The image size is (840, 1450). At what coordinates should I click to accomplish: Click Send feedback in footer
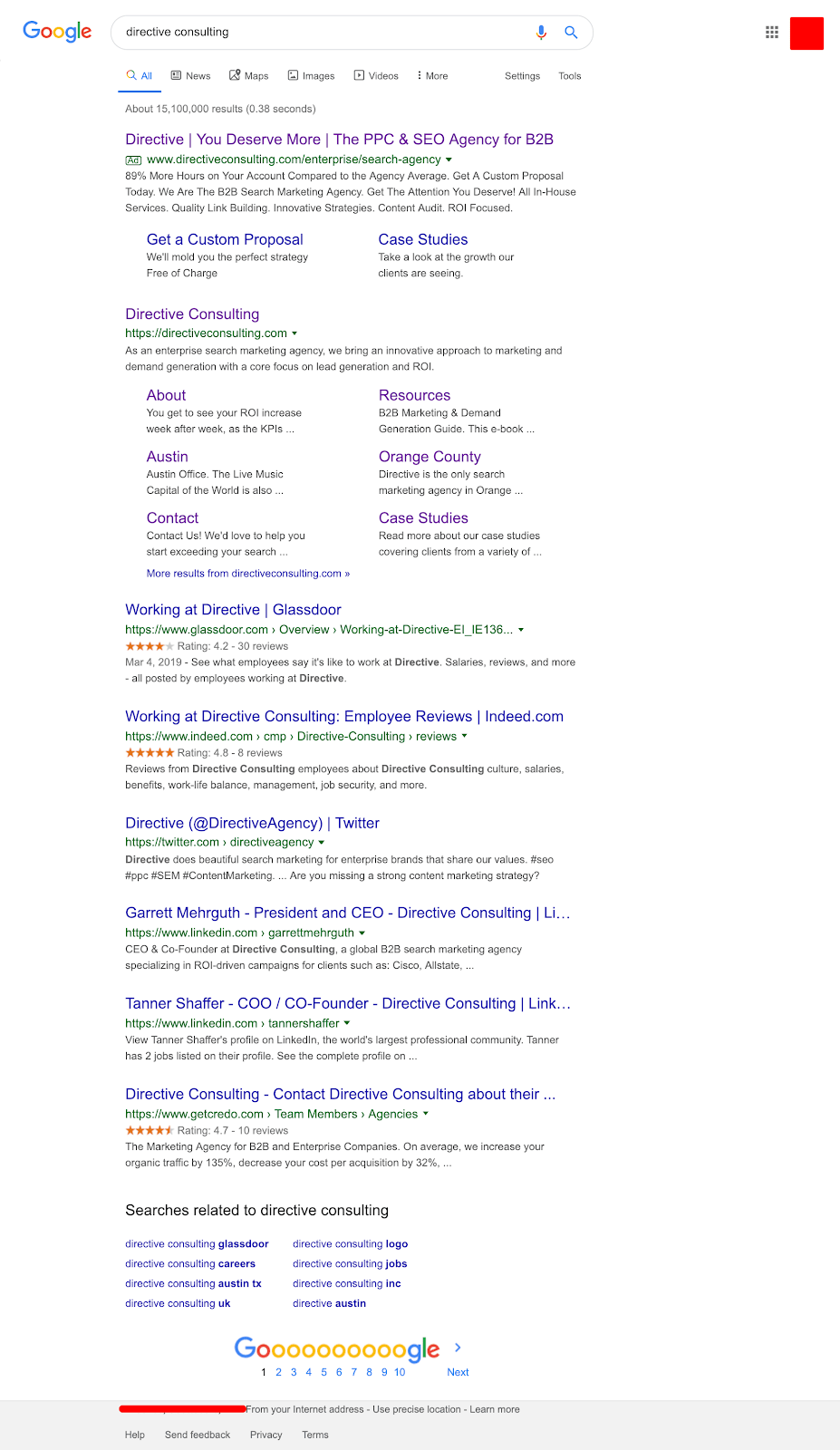pos(198,1435)
